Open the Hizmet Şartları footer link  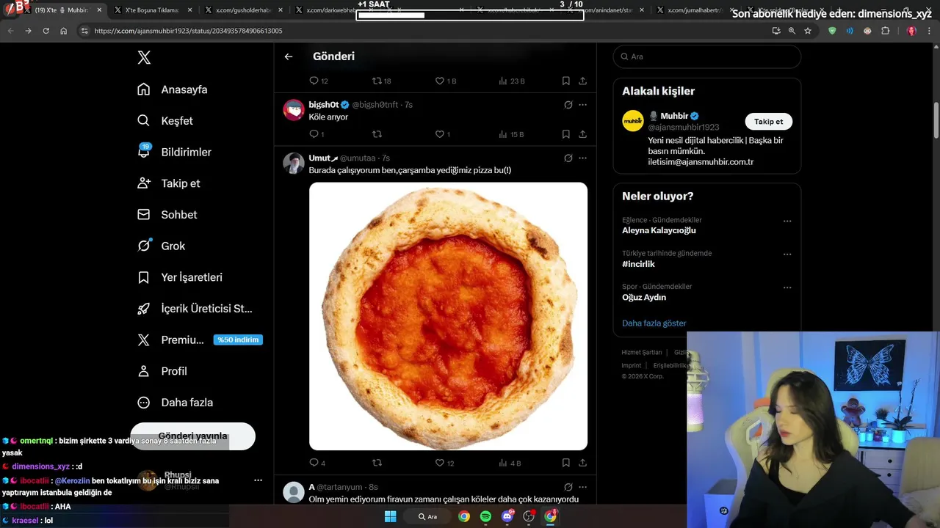642,353
